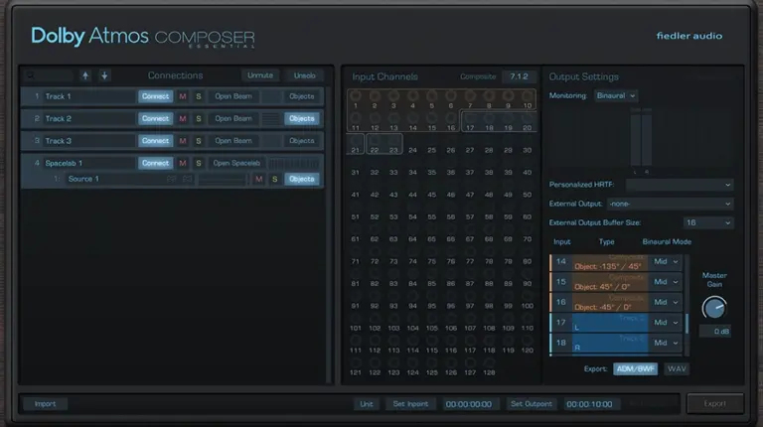Click the Master Gain knob
763x427 pixels.
click(714, 307)
